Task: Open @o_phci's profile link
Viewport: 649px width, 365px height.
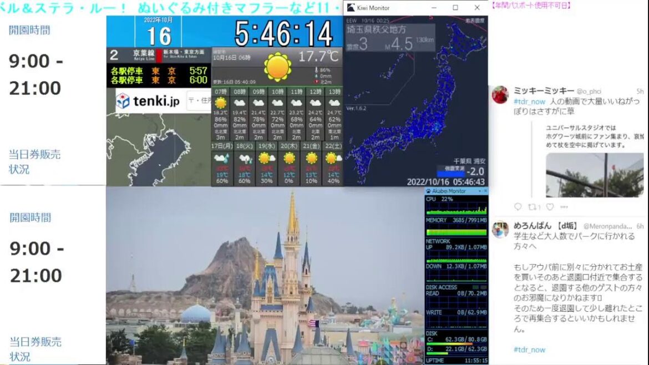Action: pyautogui.click(x=589, y=92)
